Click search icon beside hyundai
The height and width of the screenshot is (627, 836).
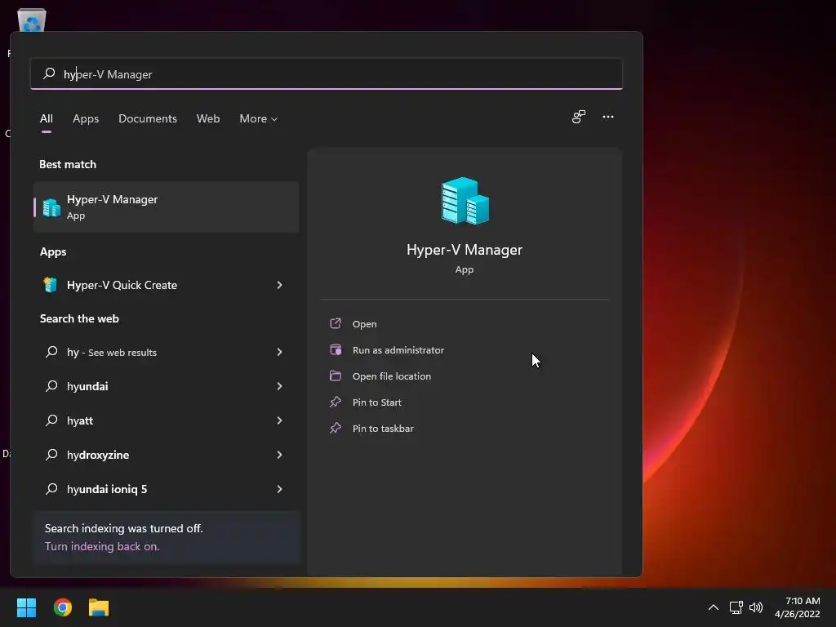(51, 386)
